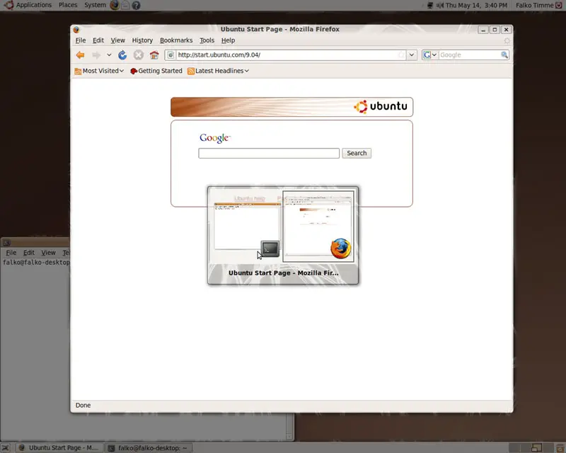Open the History menu

pyautogui.click(x=142, y=40)
